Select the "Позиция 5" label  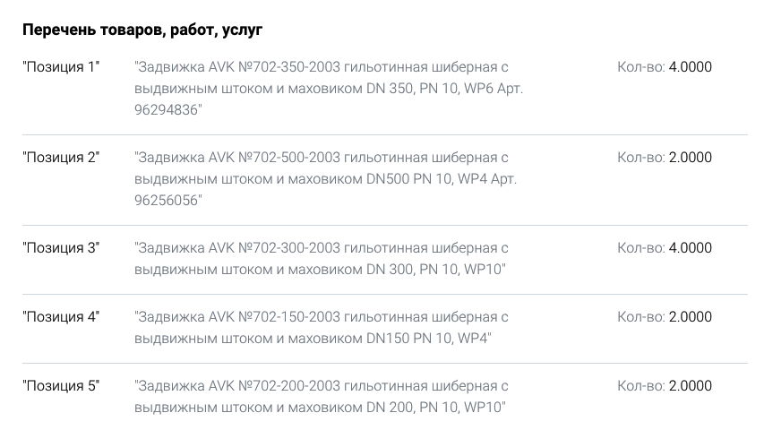61,385
